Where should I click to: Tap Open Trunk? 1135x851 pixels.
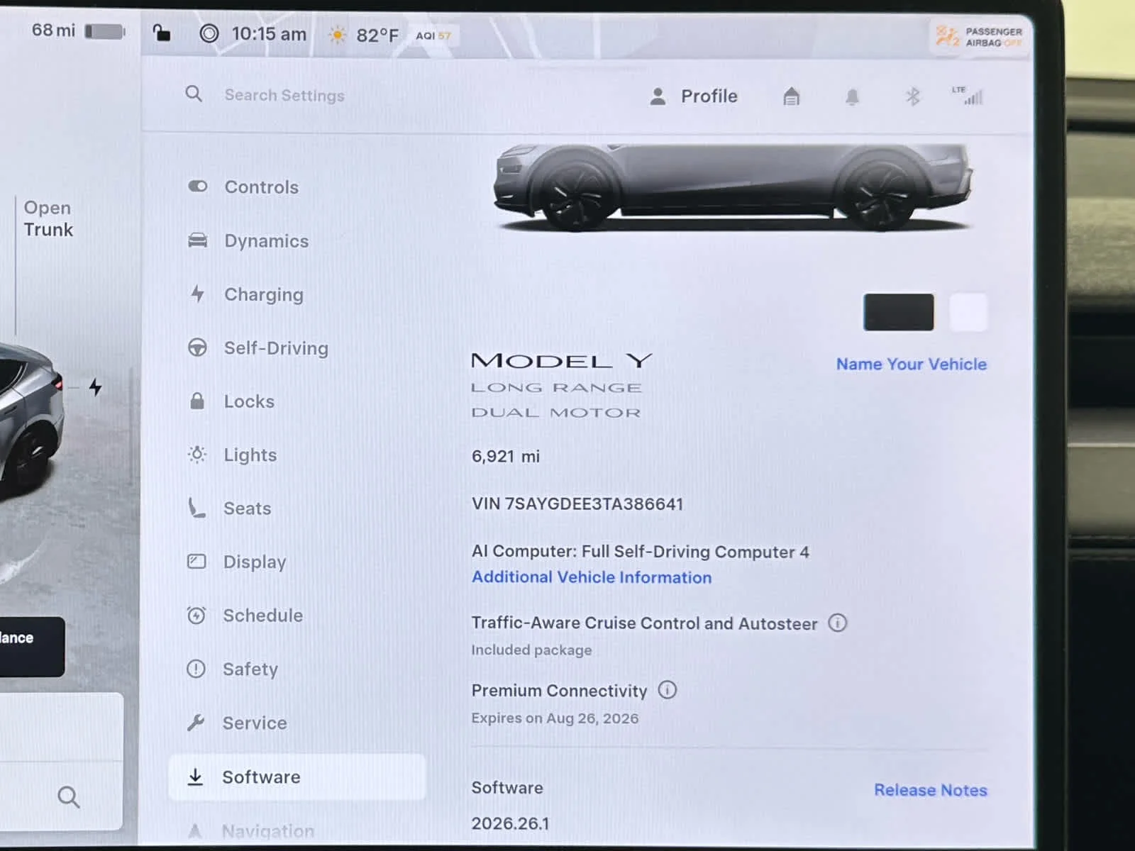[48, 218]
